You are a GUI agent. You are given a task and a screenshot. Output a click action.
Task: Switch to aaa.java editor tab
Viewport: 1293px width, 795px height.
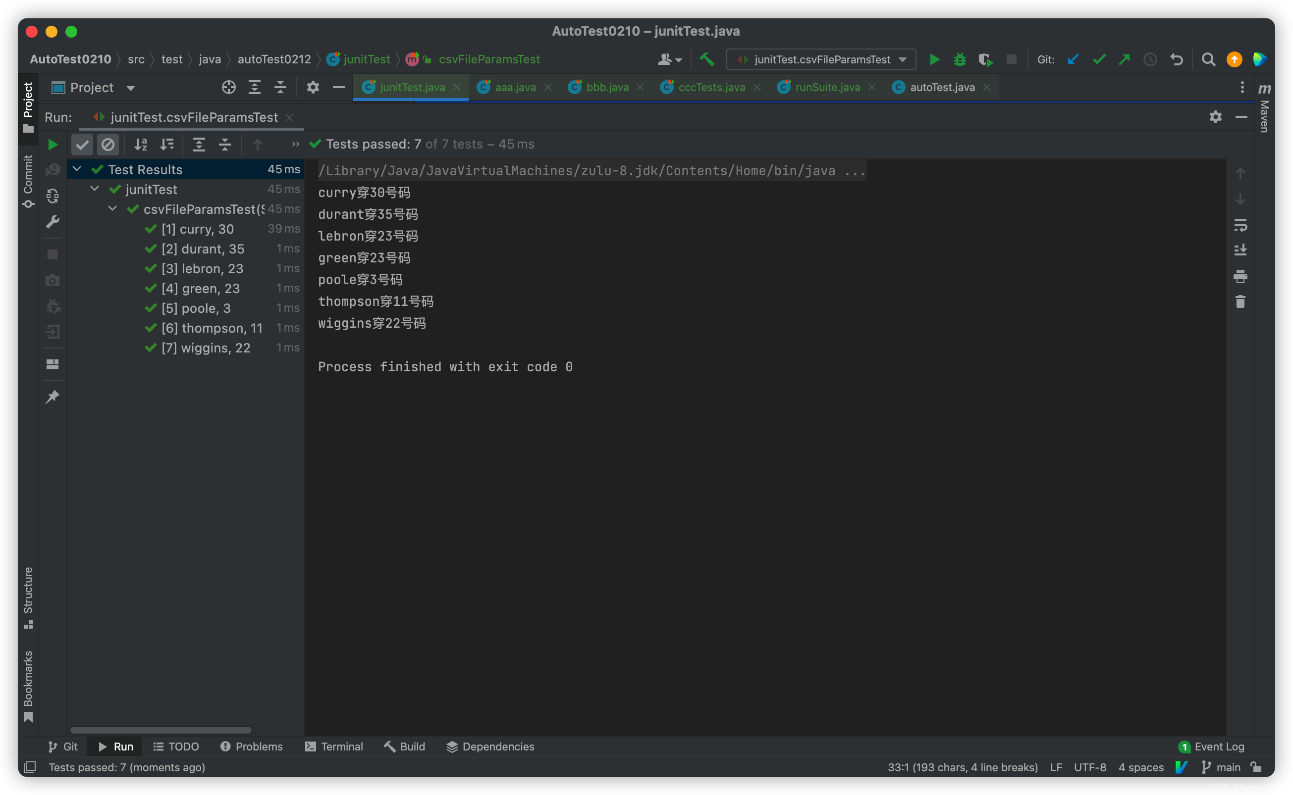tap(515, 87)
